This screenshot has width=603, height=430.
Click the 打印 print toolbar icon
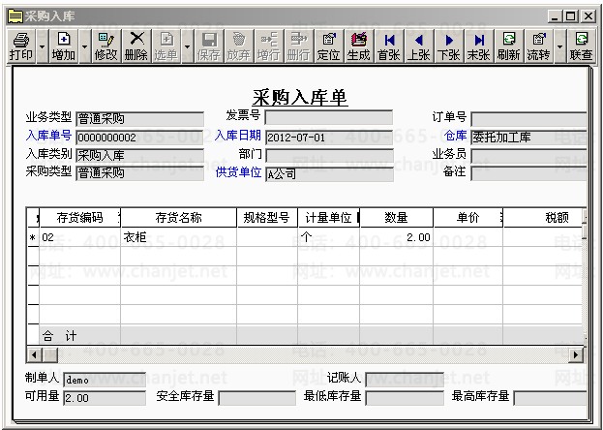tap(21, 46)
